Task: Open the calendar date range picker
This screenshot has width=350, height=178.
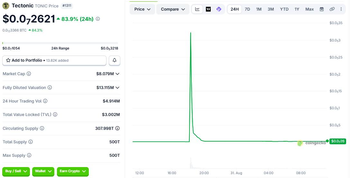Action: click(x=322, y=9)
